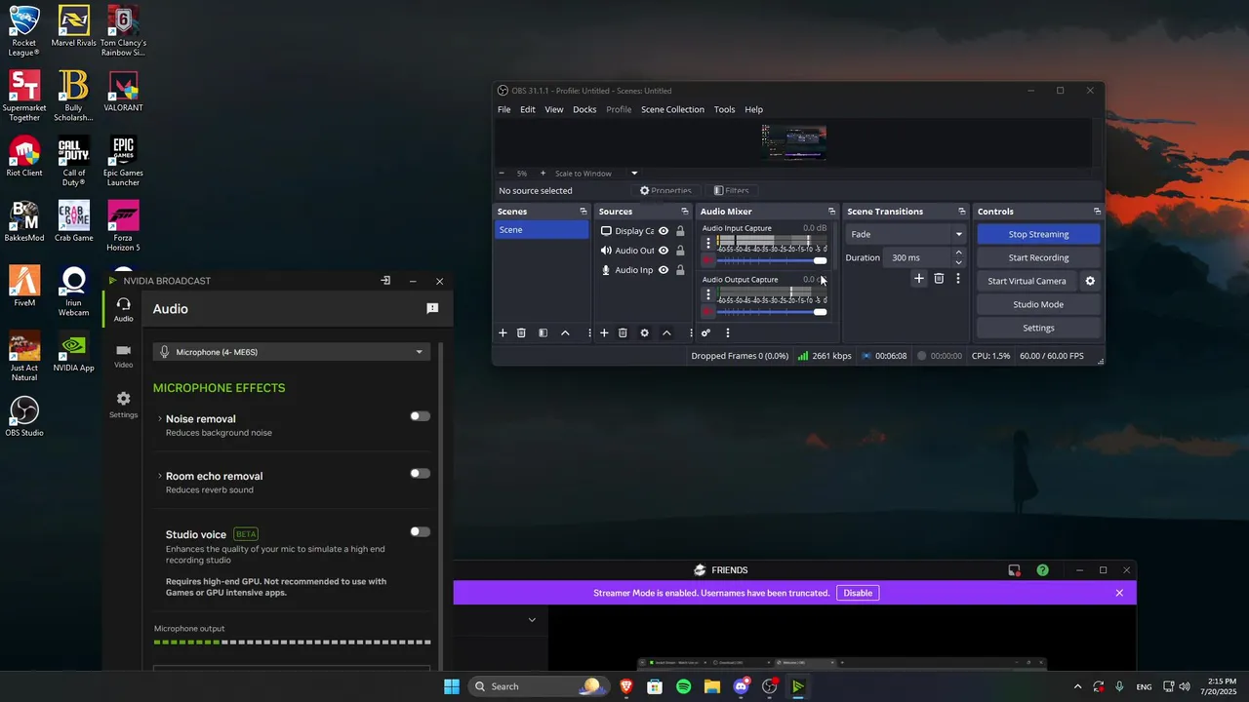Screen dimensions: 1249x702
Task: Click NVIDIA Broadcast pop-out icon in title bar
Action: pyautogui.click(x=385, y=281)
